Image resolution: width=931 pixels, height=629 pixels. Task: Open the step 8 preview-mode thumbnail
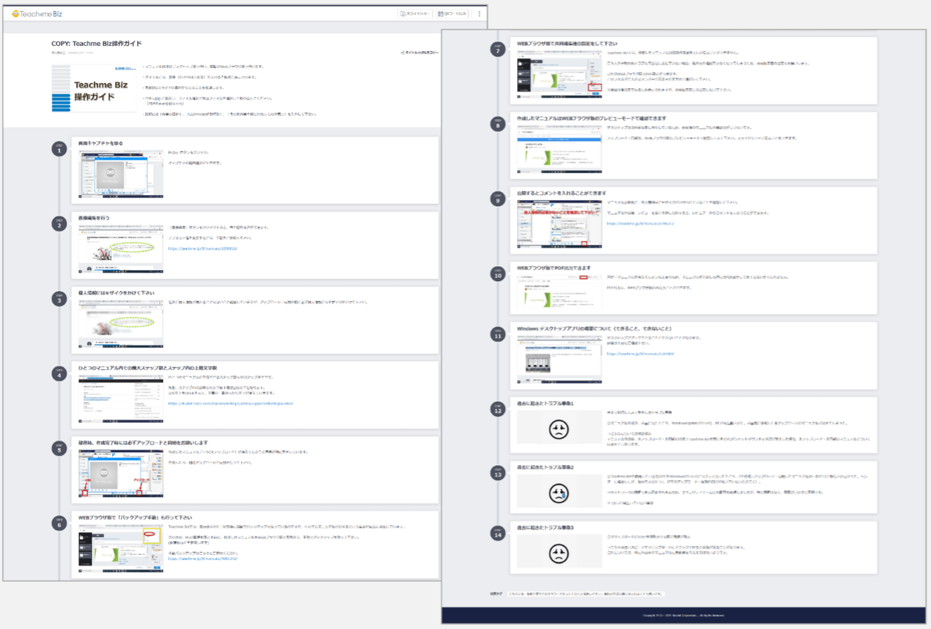pyautogui.click(x=559, y=149)
